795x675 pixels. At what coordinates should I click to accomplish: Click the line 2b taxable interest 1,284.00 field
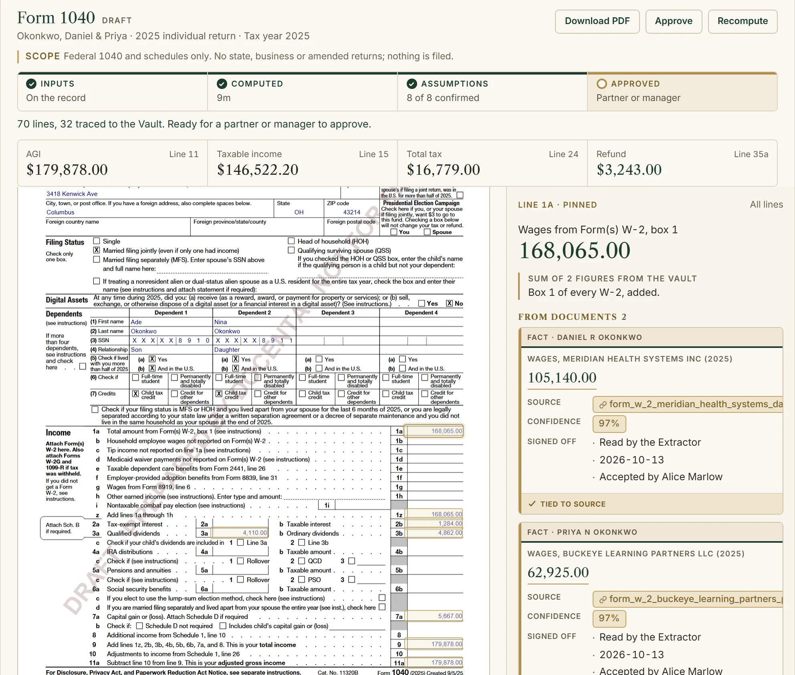pyautogui.click(x=434, y=523)
